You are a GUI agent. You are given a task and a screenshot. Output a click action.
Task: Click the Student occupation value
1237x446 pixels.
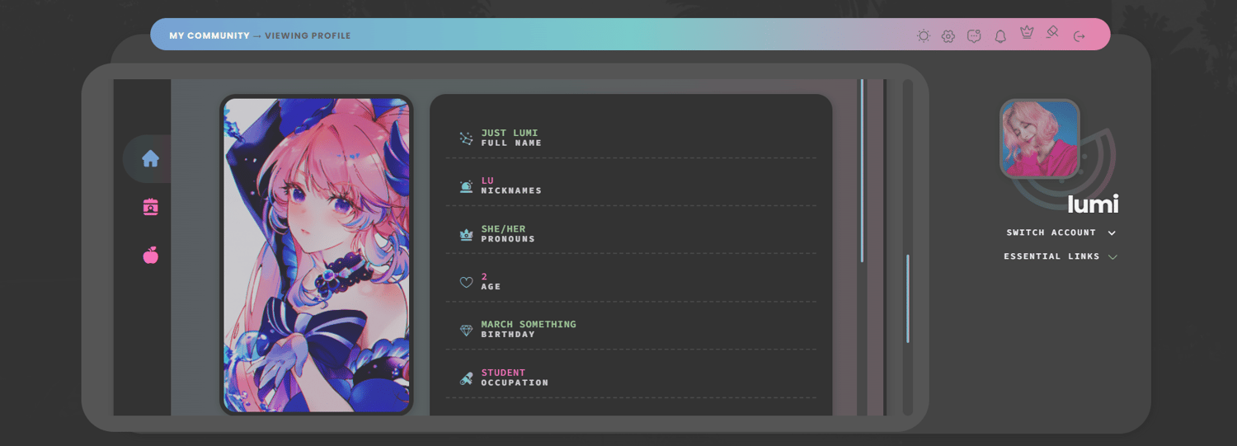click(x=503, y=373)
